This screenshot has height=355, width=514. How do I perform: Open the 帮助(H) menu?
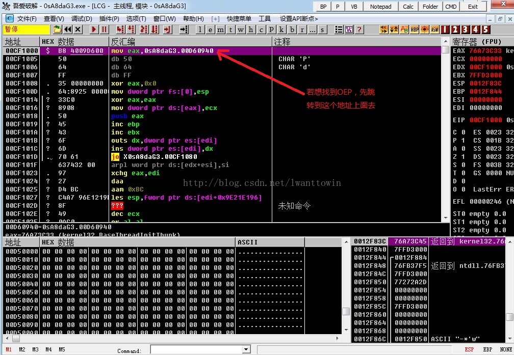193,19
